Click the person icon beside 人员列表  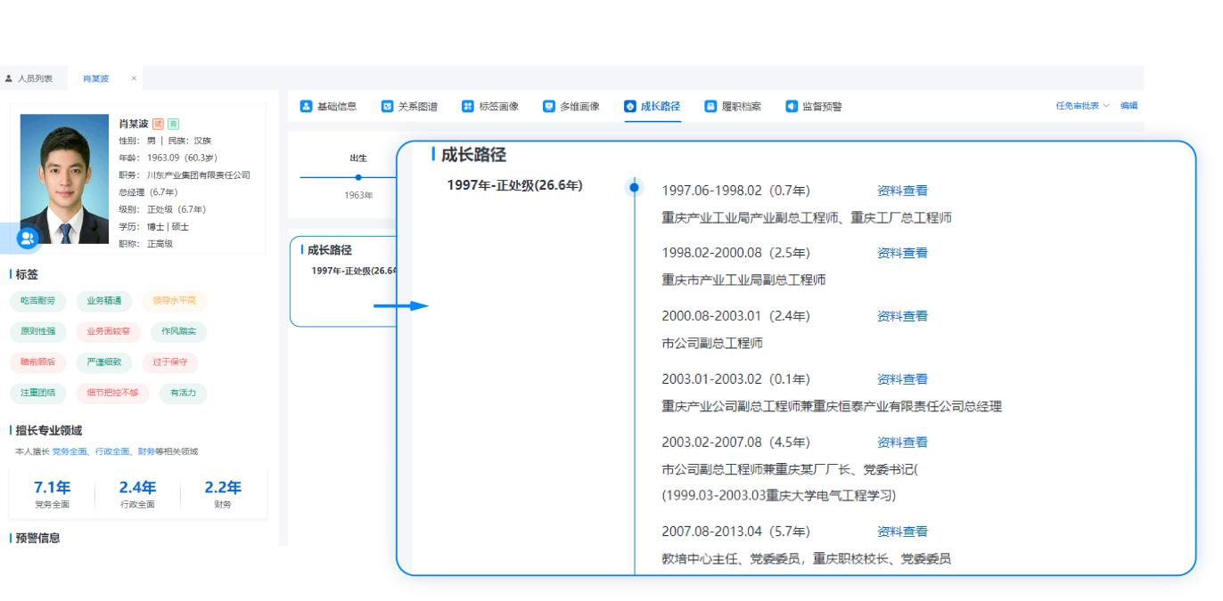9,78
